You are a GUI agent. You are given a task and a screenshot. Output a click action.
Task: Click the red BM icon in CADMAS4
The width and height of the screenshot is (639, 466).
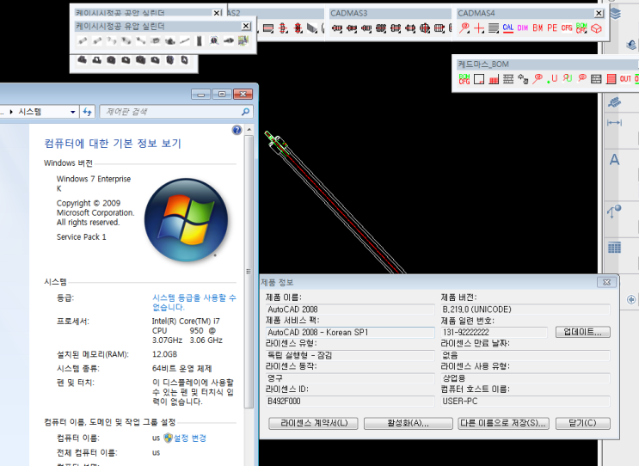pyautogui.click(x=538, y=28)
